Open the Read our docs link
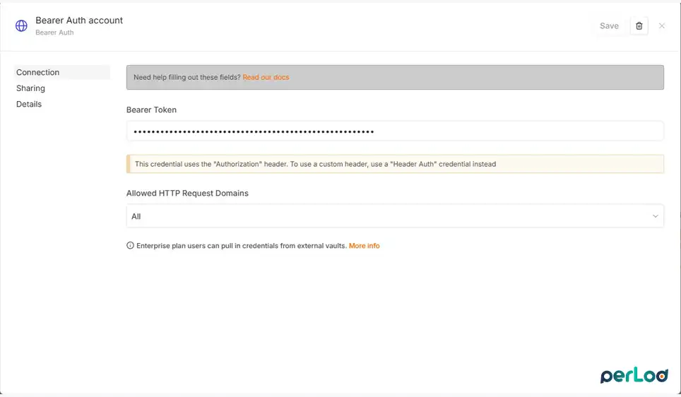Viewport: 681px width, 397px height. 266,77
